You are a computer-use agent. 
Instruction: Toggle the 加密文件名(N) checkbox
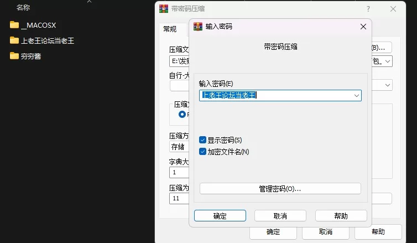pos(202,152)
